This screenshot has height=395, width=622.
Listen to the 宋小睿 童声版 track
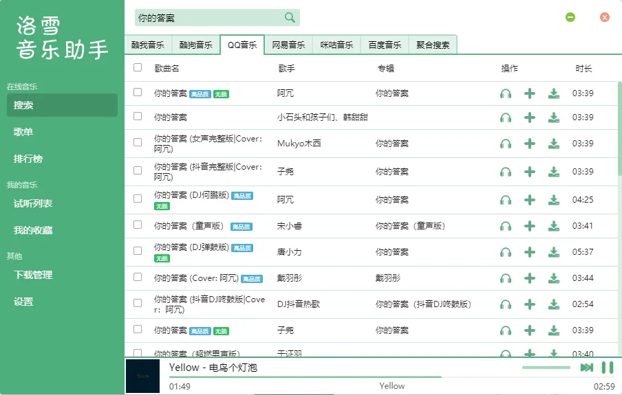coord(505,226)
